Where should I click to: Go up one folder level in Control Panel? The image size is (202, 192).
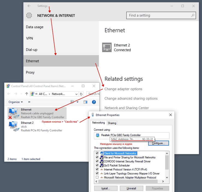click(x=26, y=94)
